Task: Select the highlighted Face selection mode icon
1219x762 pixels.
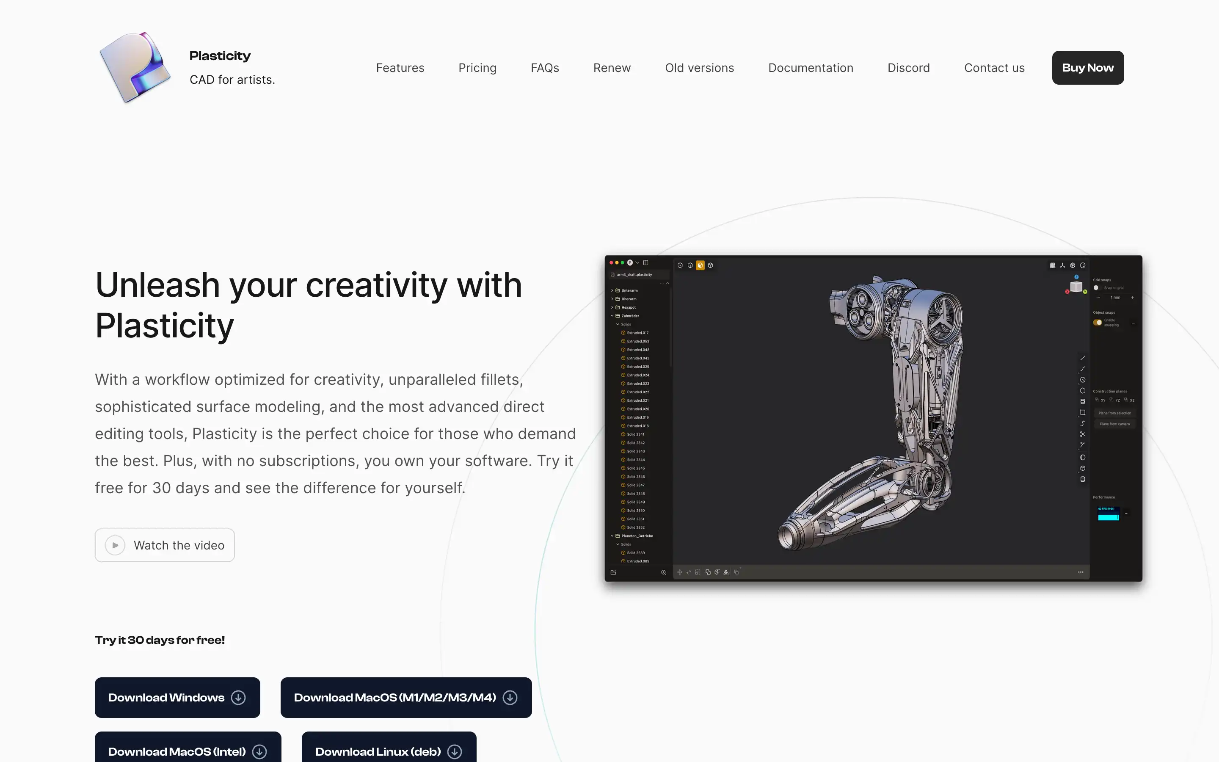Action: click(700, 265)
